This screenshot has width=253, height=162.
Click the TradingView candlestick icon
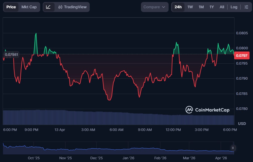pyautogui.click(x=60, y=7)
